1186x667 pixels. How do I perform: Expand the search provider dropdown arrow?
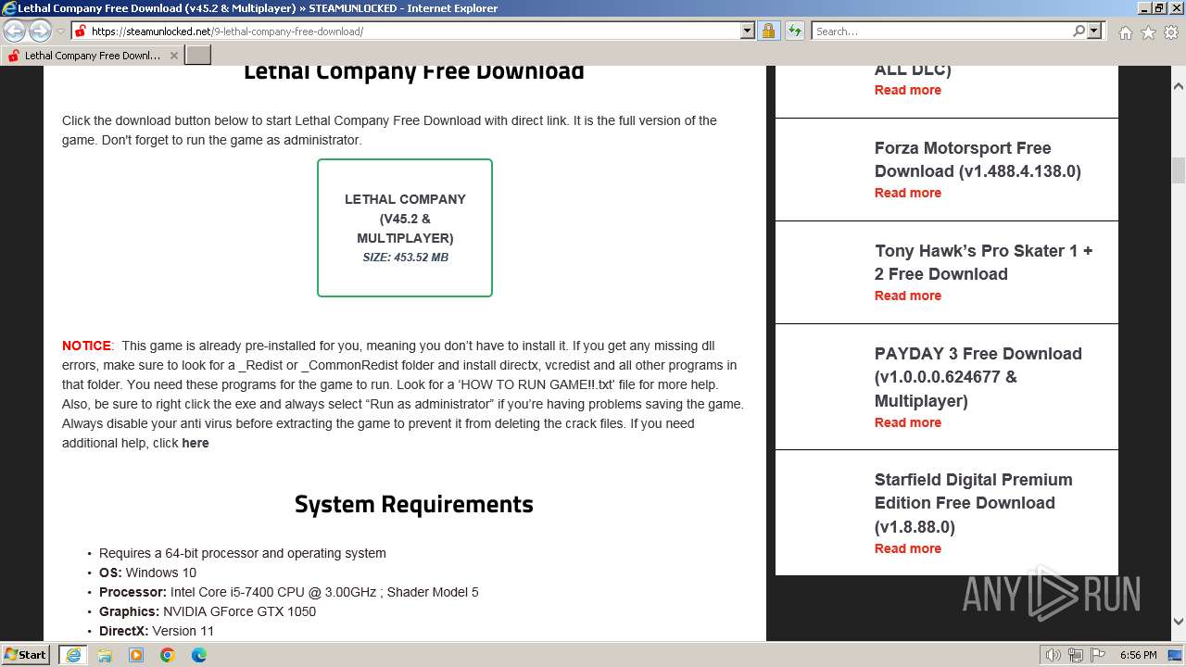click(1094, 31)
